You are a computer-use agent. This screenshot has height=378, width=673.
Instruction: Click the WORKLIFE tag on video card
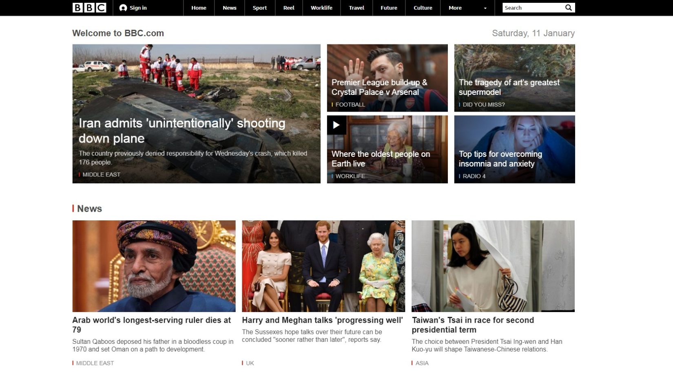[350, 176]
